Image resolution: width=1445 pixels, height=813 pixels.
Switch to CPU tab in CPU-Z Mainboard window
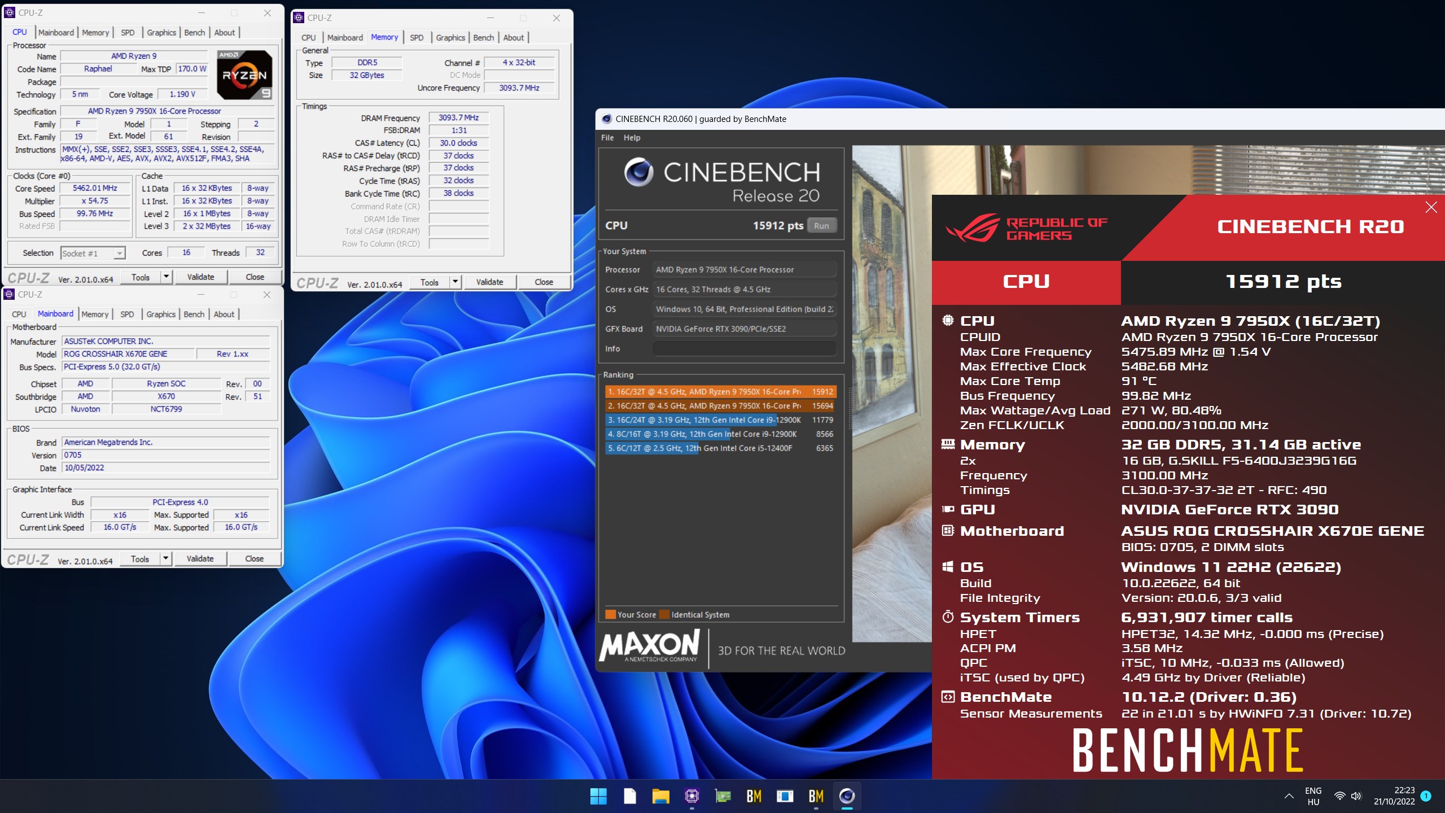(x=19, y=314)
